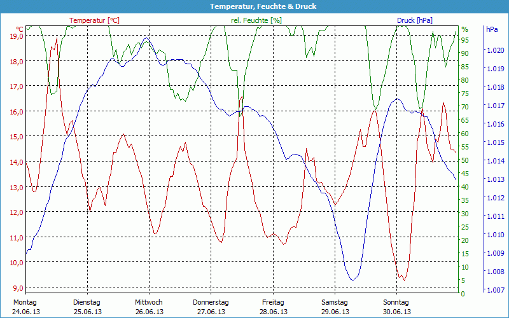Pick the "18,0" temperature axis value
Viewport: 509px width, 318px height.
[17, 61]
